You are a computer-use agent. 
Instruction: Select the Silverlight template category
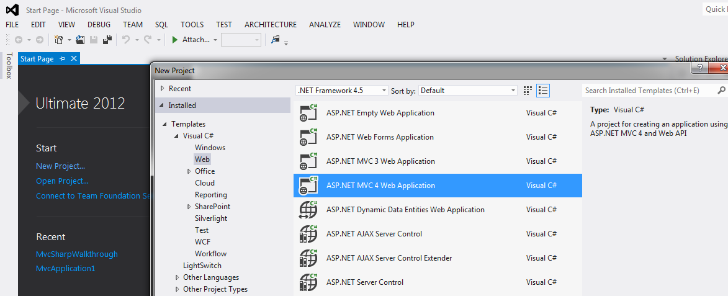click(x=211, y=218)
